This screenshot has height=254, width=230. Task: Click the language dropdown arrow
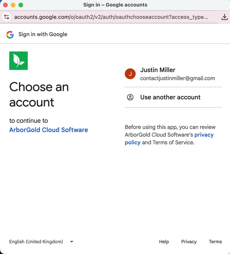click(72, 242)
